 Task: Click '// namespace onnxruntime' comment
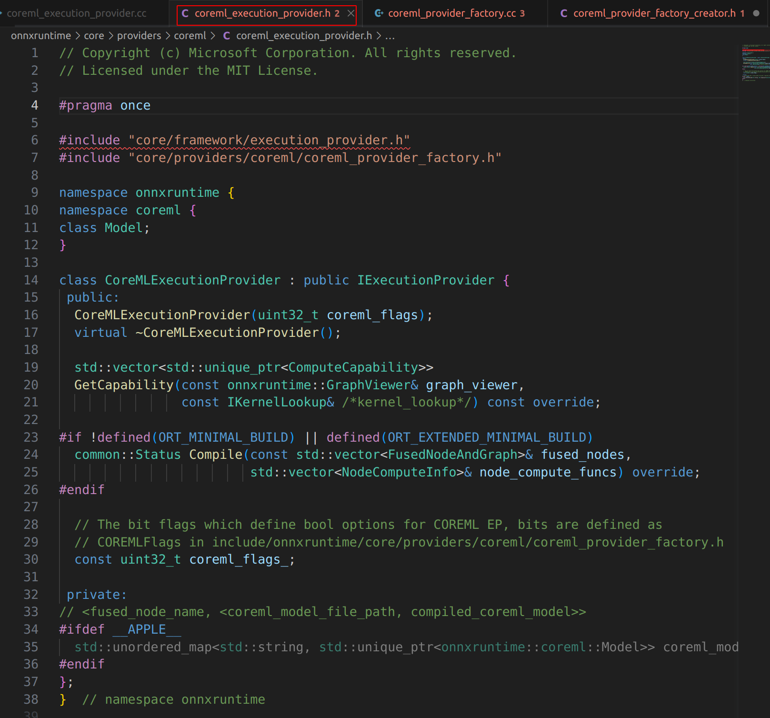[x=173, y=699]
